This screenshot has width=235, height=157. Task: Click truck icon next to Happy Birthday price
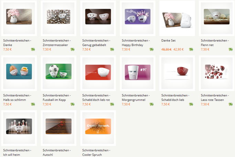tap(151, 50)
